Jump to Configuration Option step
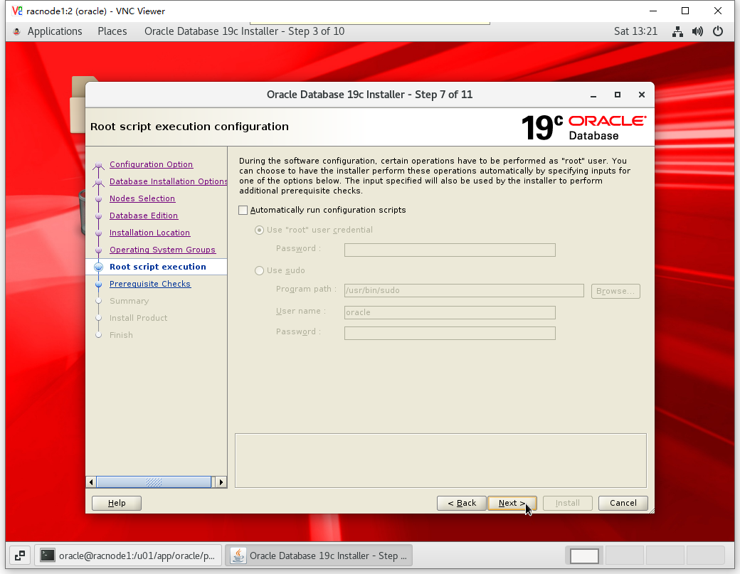This screenshot has height=574, width=740. point(151,164)
